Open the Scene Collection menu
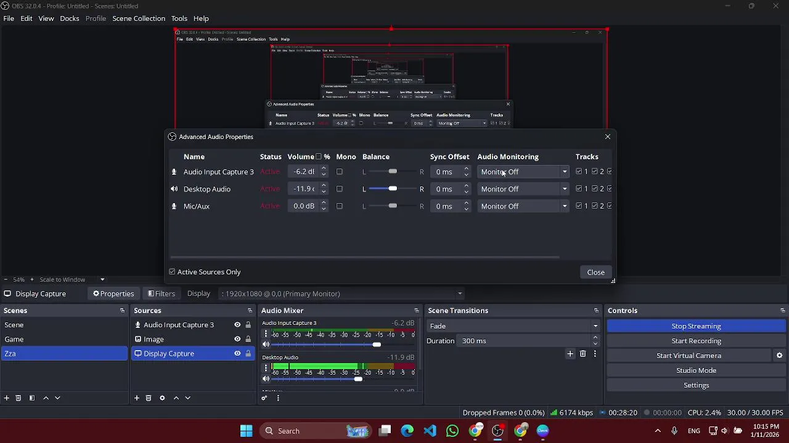Screen dimensions: 789x443 point(139,18)
